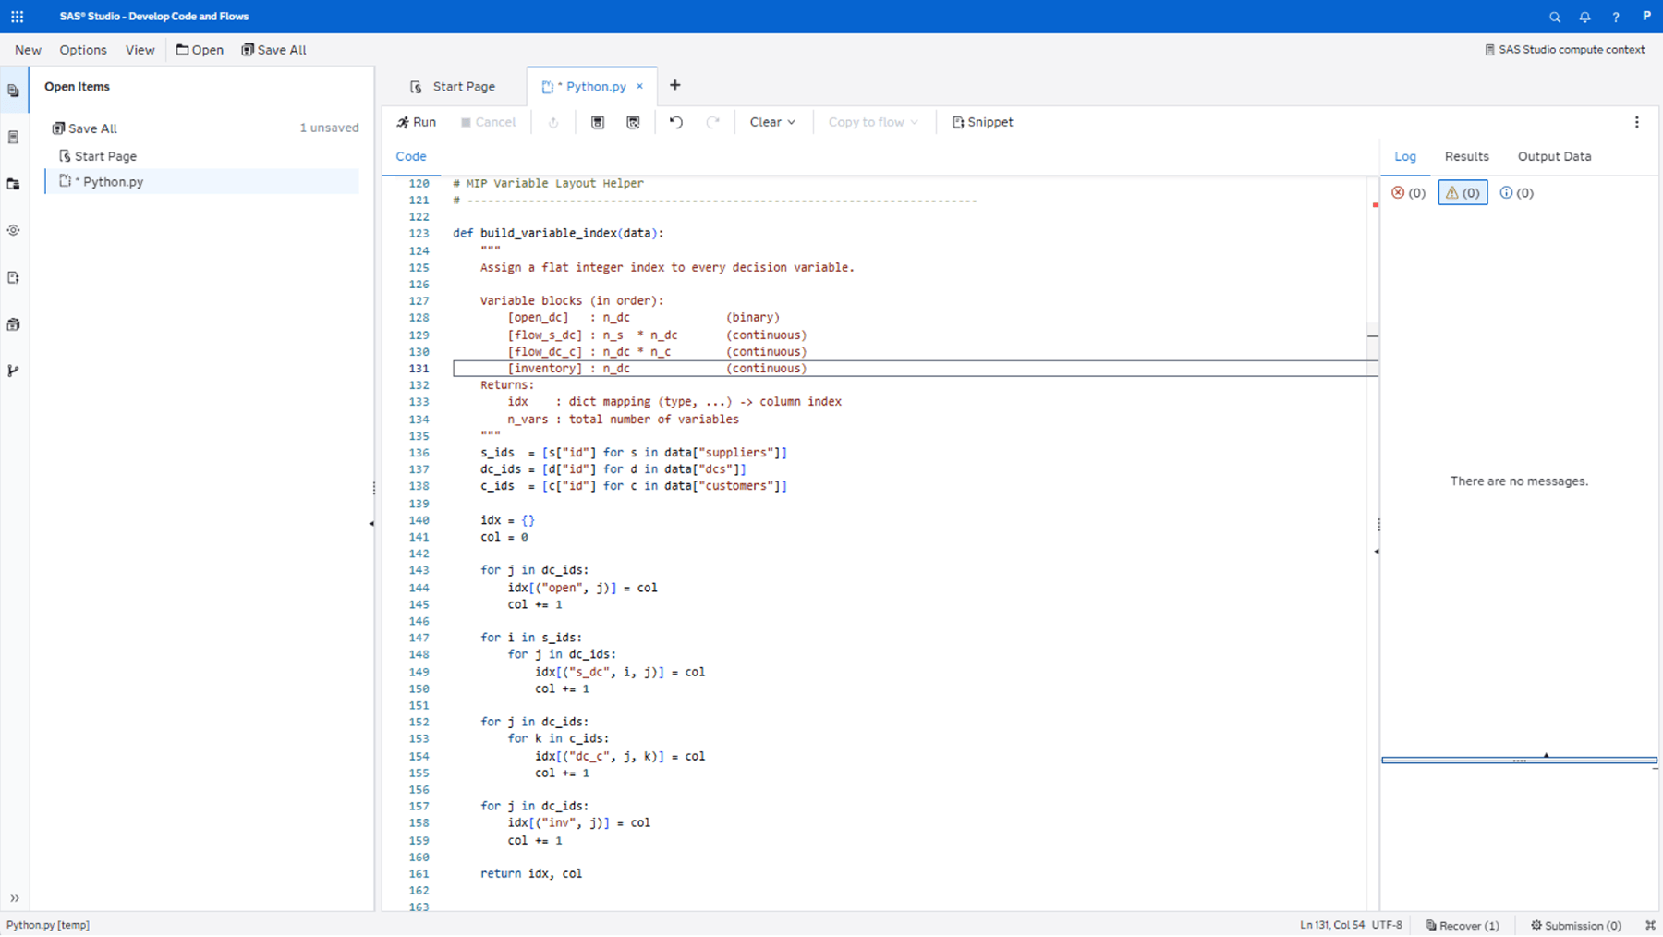
Task: Open the Clear dropdown menu
Action: pos(772,121)
